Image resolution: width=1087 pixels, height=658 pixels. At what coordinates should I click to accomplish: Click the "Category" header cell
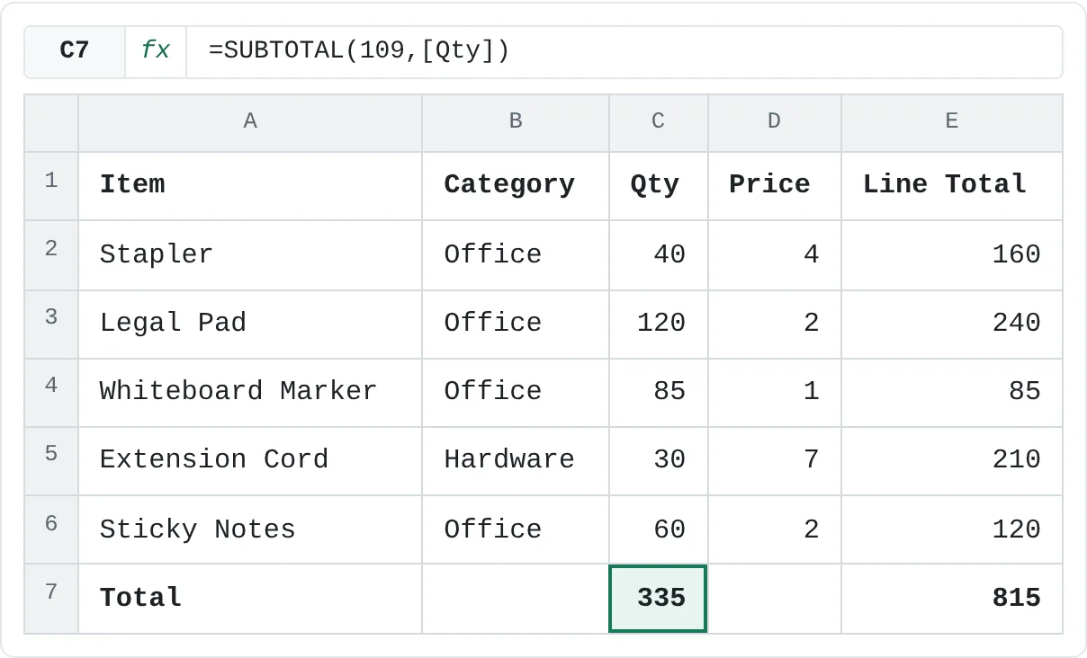[x=516, y=186]
